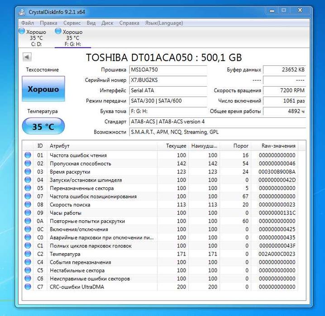This screenshot has height=316, width=325.
Task: Click the Хорошо health status button
Action: [43, 89]
